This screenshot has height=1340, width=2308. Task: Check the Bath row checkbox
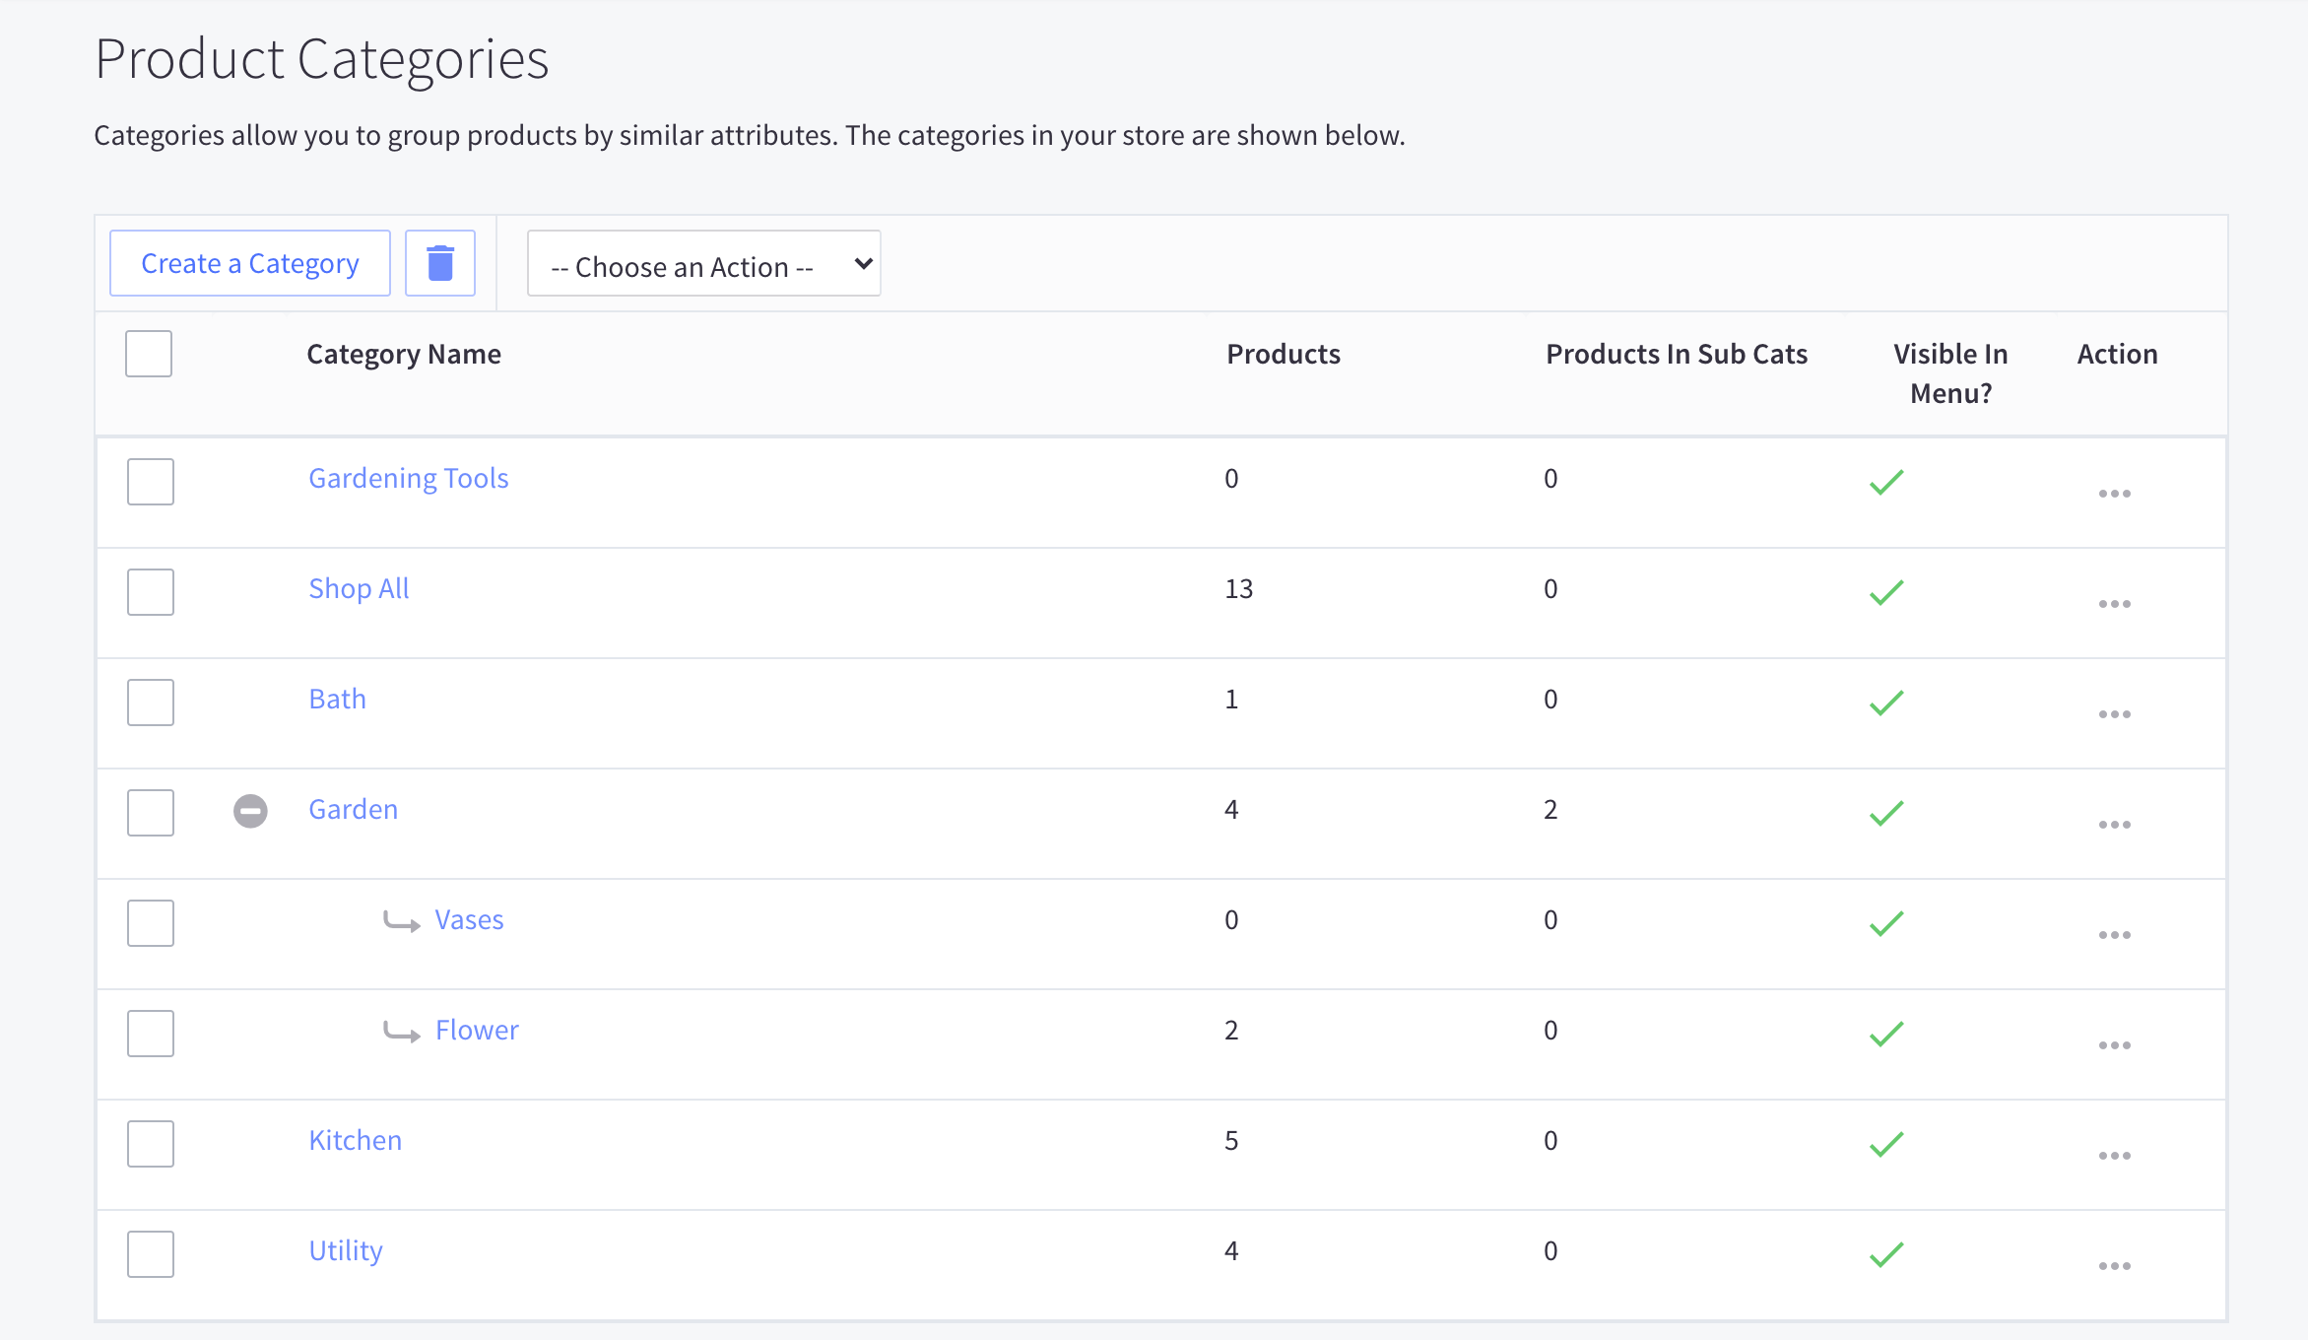151,703
